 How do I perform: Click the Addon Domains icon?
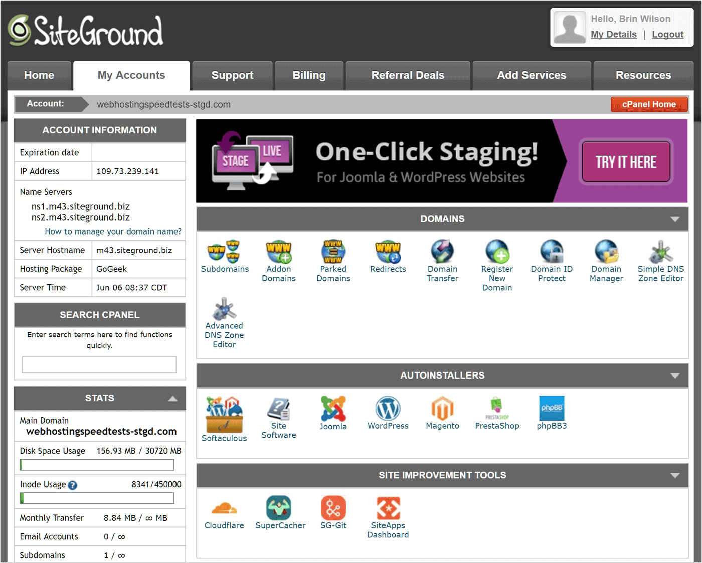point(279,252)
